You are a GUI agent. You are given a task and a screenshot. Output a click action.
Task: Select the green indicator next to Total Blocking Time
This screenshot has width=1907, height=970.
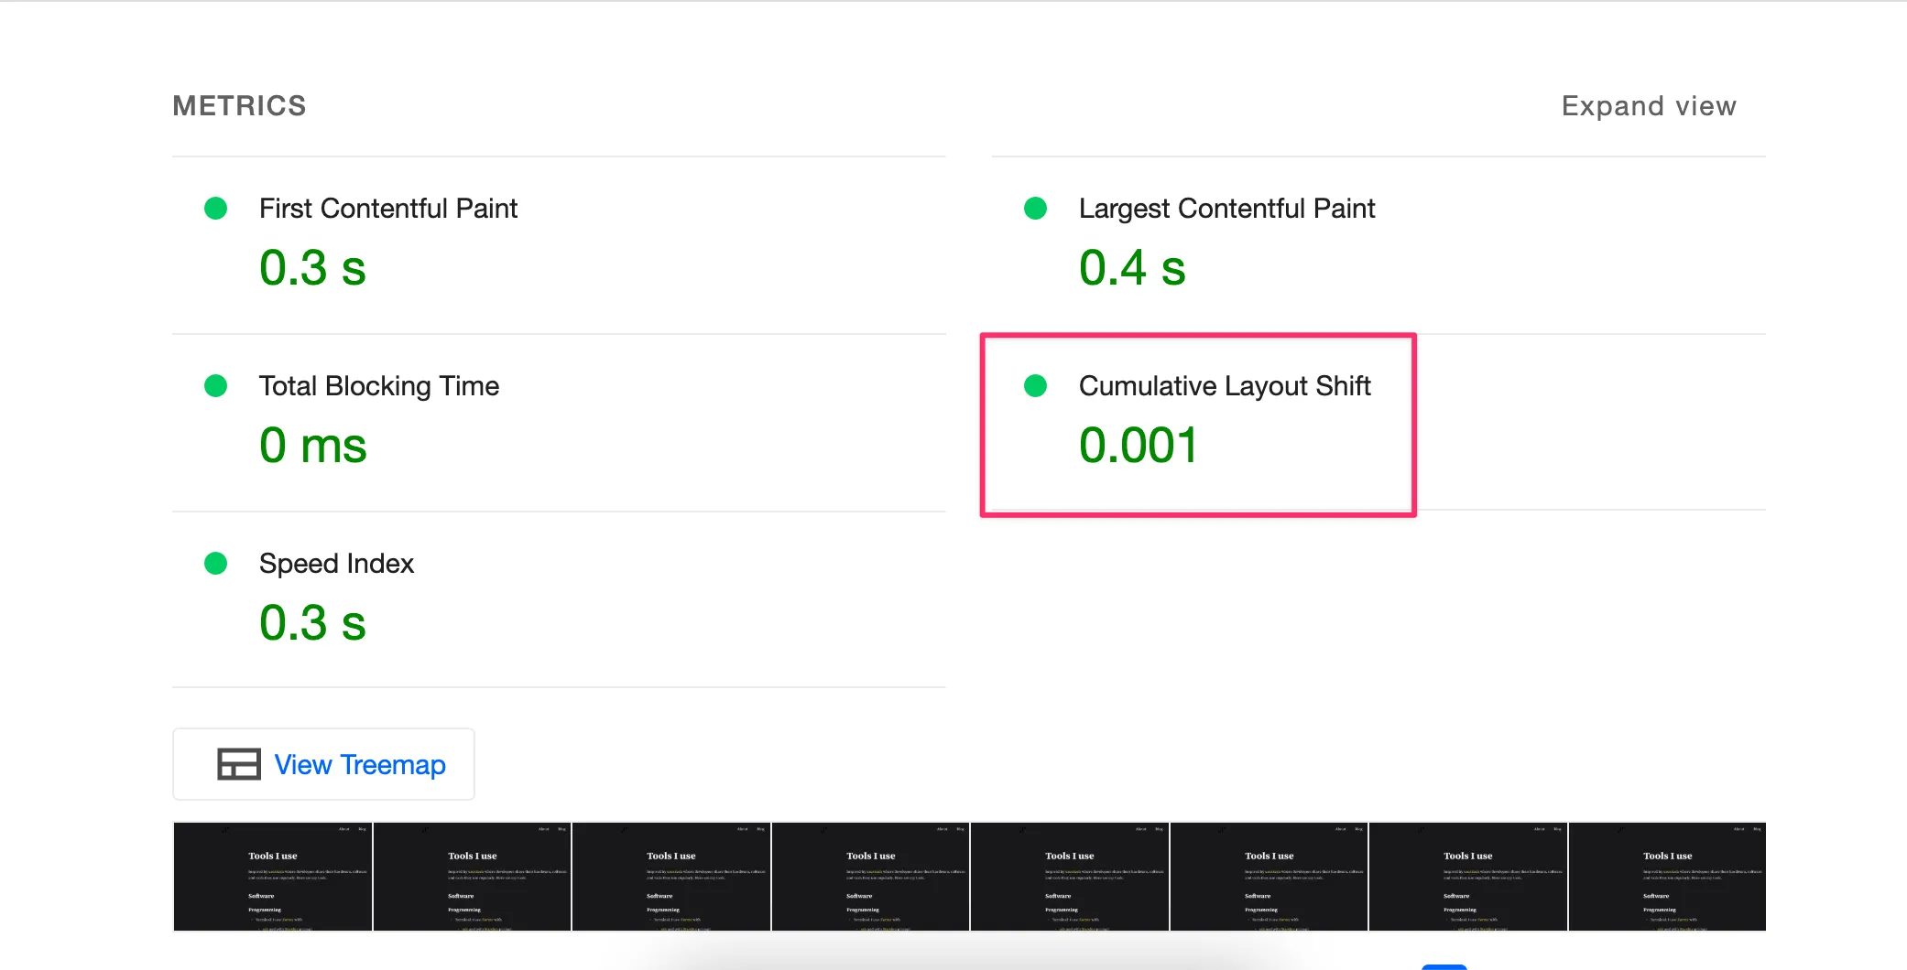coord(215,386)
